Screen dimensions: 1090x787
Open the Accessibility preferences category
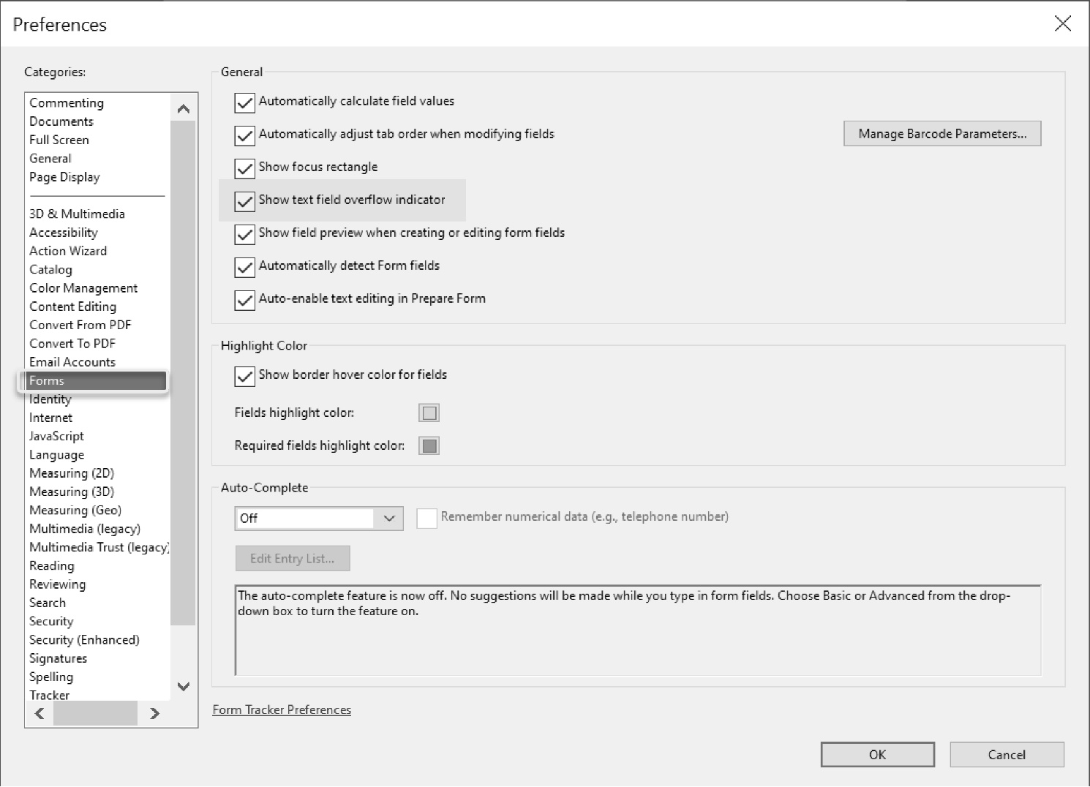(x=64, y=233)
